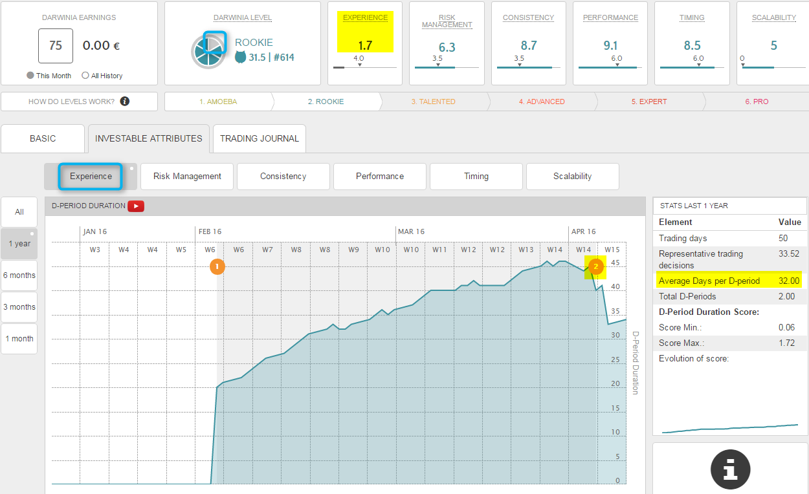Click the Evolution of score mini chart
809x494 pixels.
[729, 428]
